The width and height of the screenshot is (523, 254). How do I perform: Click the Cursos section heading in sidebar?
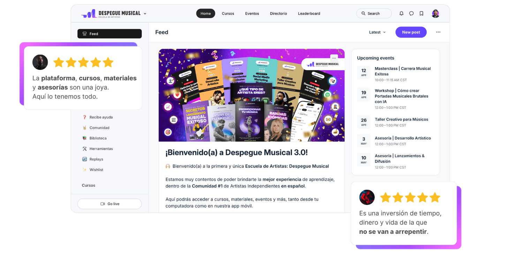89,186
